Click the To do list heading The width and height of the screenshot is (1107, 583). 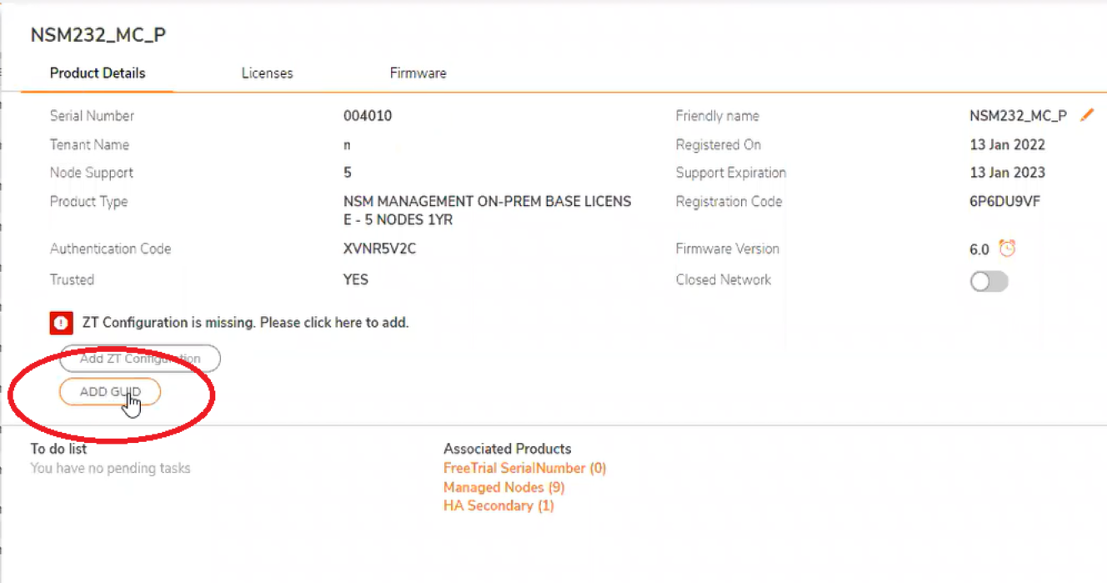point(58,449)
